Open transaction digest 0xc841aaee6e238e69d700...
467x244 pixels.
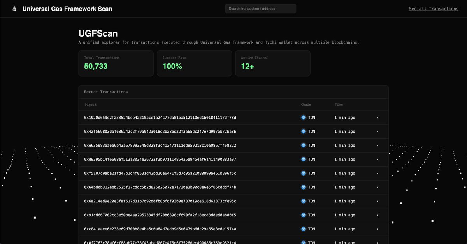(x=160, y=229)
